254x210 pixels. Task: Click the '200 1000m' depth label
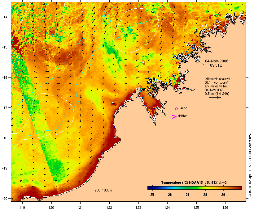pyautogui.click(x=103, y=190)
